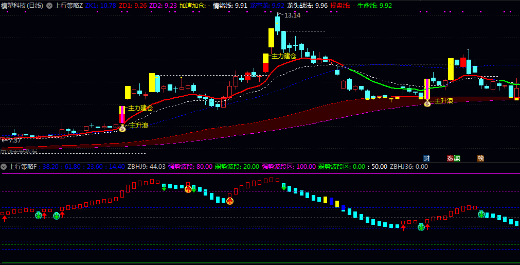
Task: Click the ZD1: 9.26 value
Action: 133,6
